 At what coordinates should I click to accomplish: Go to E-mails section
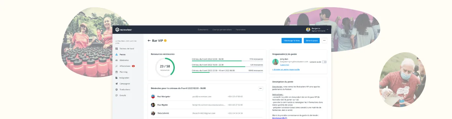[123, 95]
